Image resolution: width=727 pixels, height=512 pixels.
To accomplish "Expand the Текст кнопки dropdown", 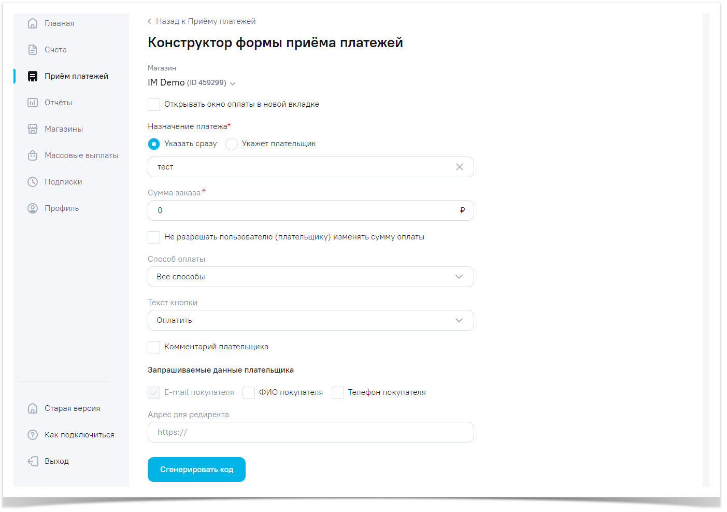I will click(310, 320).
